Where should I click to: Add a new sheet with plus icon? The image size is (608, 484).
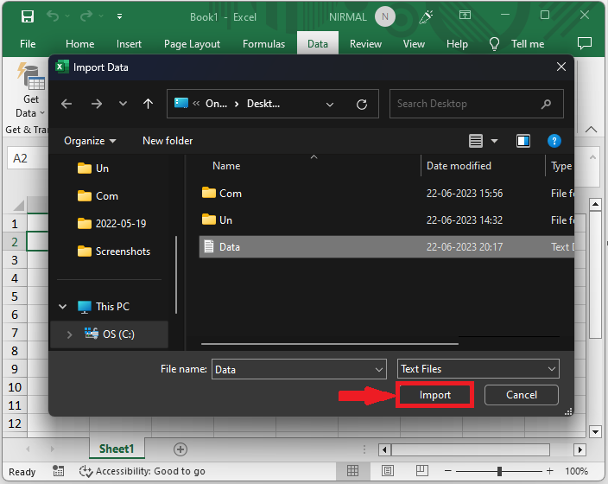coord(180,449)
